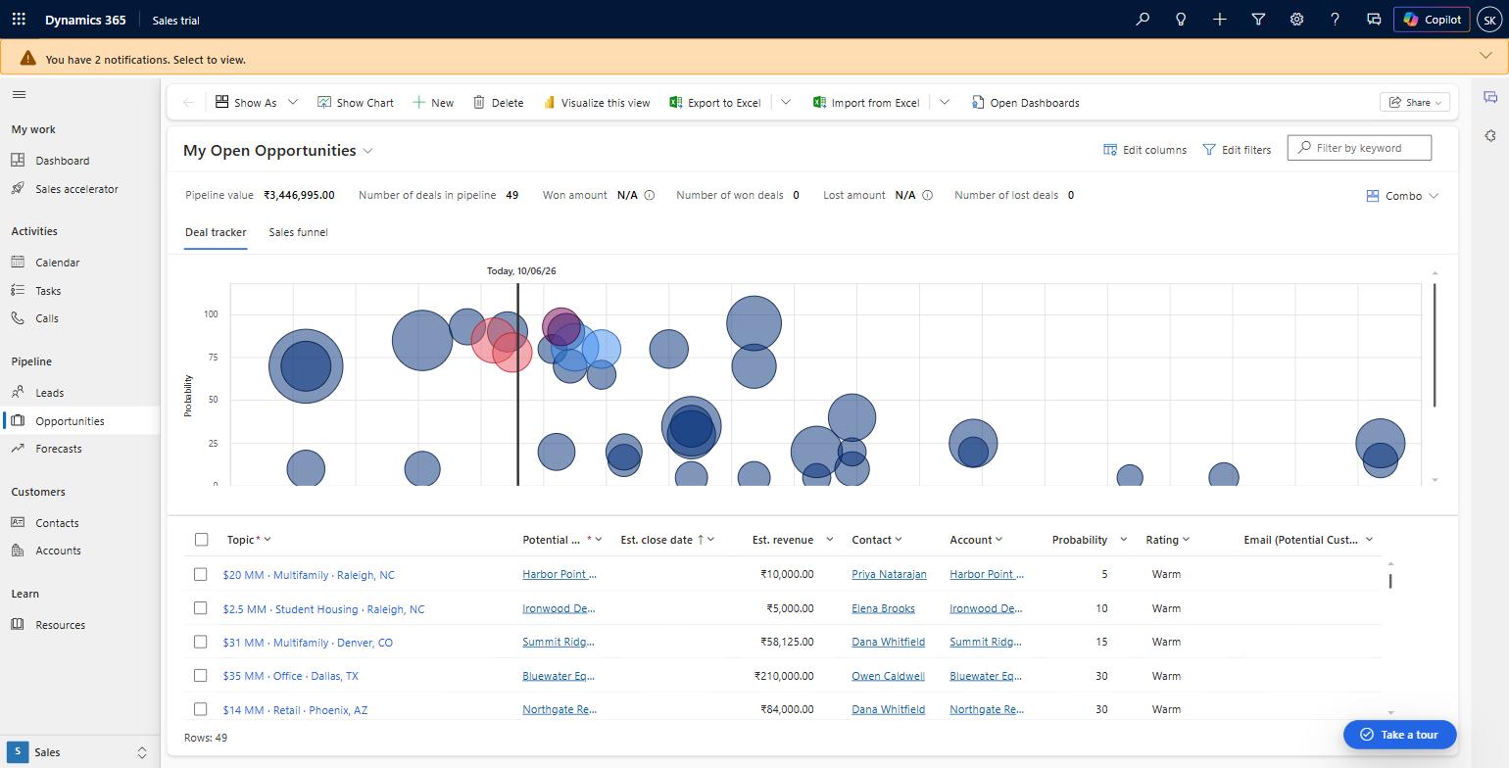Click the Lost amount info icon
The image size is (1509, 768).
click(927, 195)
